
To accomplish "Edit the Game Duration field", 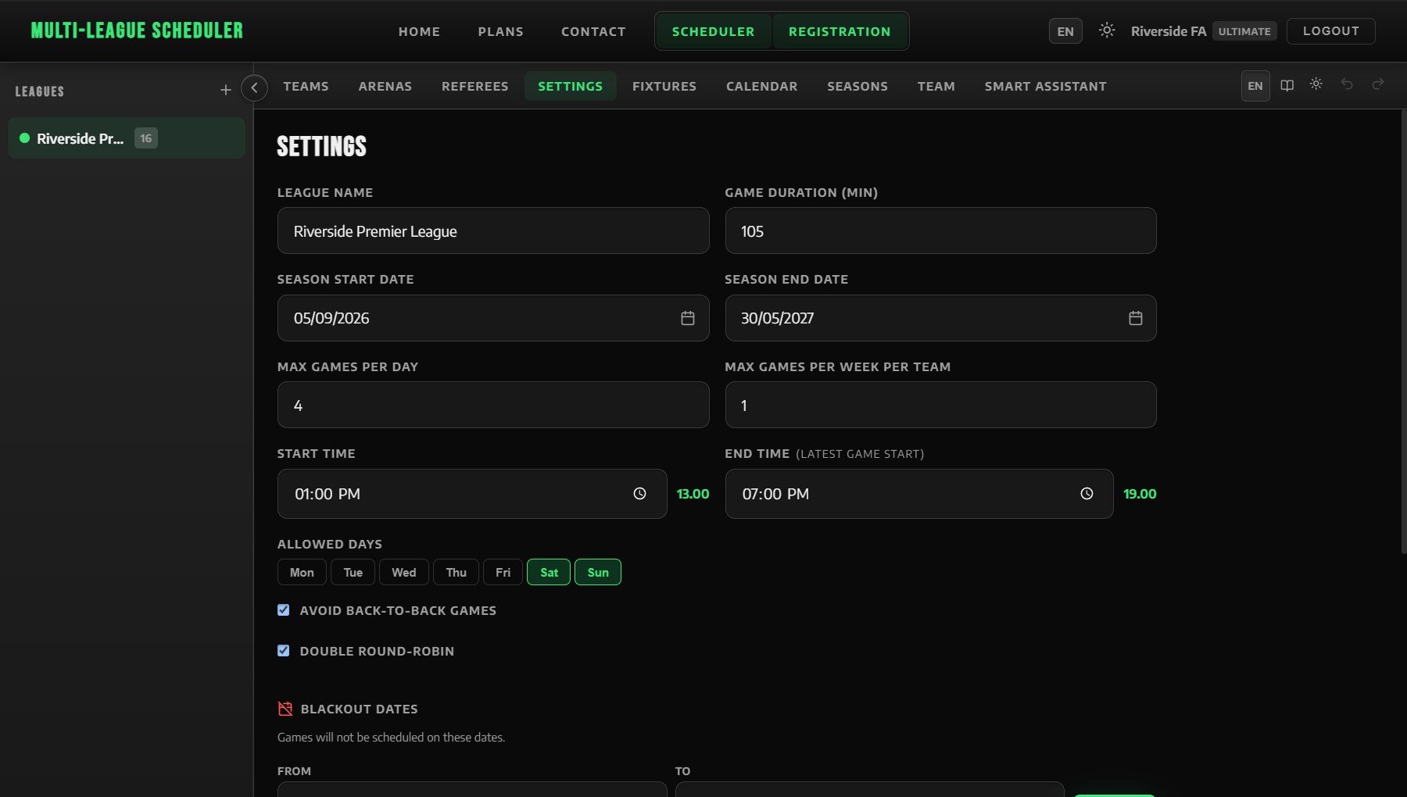I will (940, 231).
